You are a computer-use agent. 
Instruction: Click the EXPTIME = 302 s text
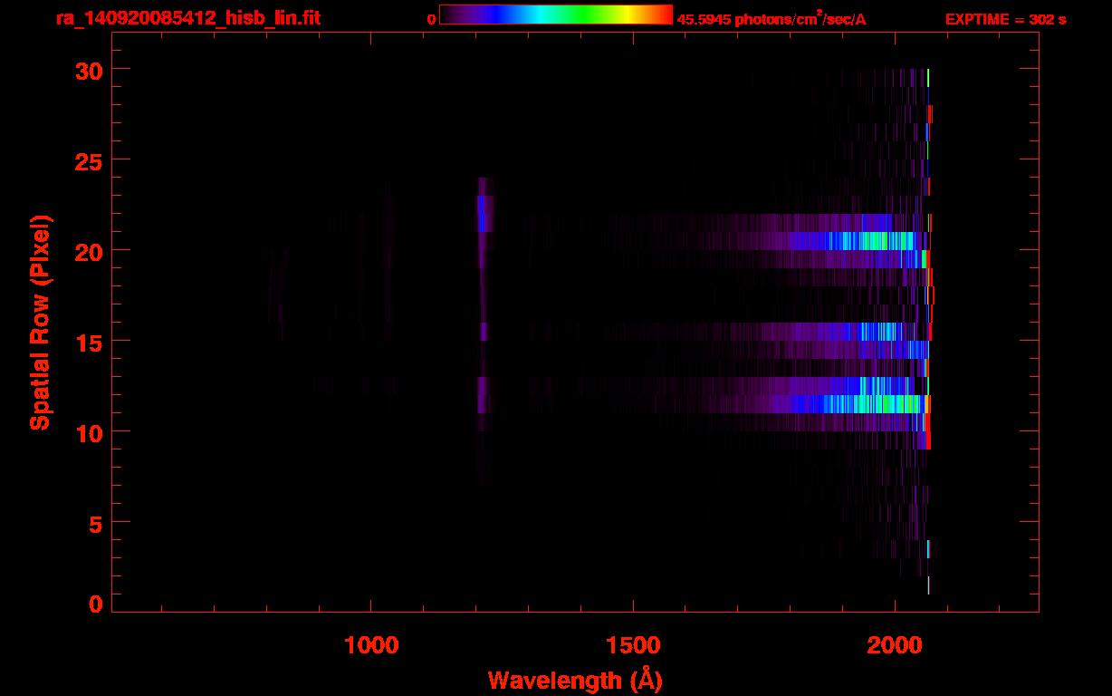pos(1005,19)
